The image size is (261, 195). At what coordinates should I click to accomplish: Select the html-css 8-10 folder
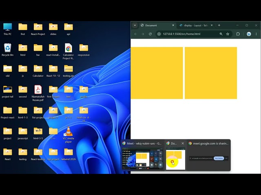(x=84, y=114)
